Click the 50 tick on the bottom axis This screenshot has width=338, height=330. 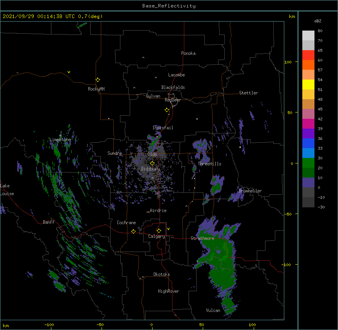[x=202, y=325]
